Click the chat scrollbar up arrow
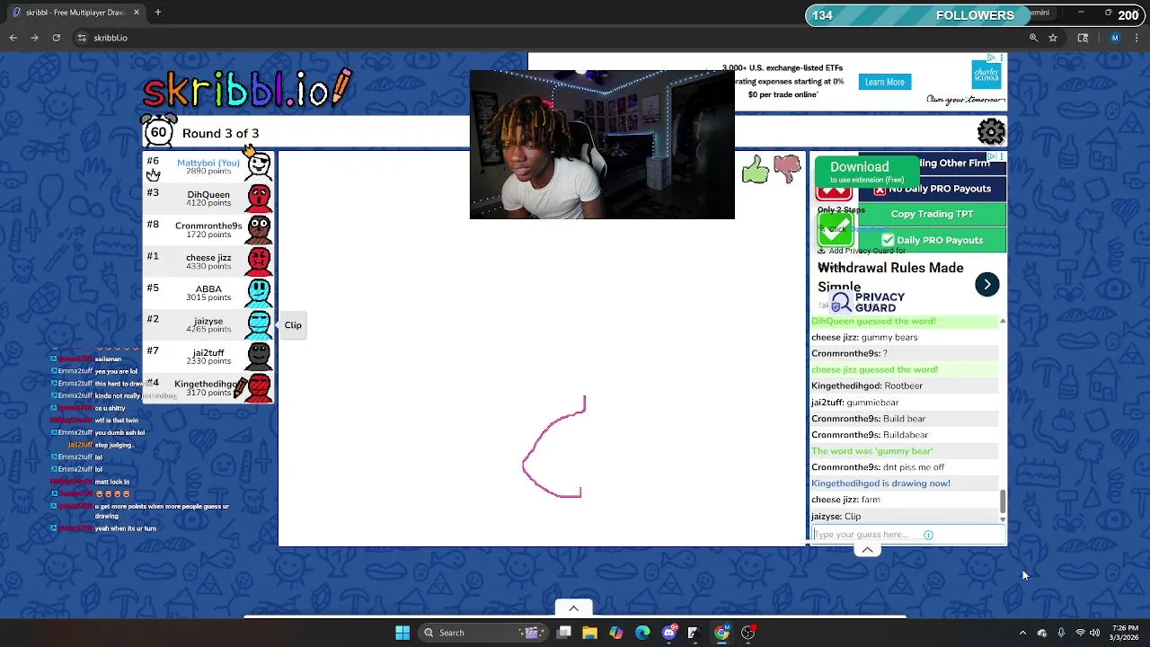Viewport: 1150px width, 647px height. 1003,321
